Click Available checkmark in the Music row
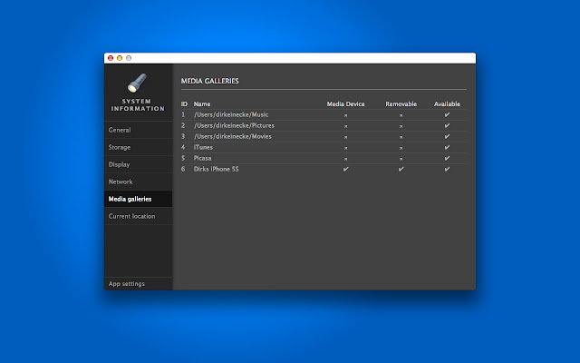580x363 pixels. pyautogui.click(x=447, y=115)
